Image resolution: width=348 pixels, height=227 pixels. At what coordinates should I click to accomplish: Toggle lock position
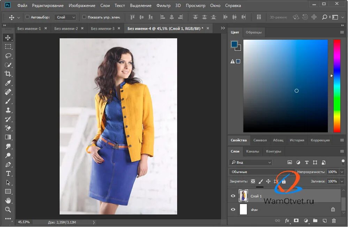click(x=268, y=181)
